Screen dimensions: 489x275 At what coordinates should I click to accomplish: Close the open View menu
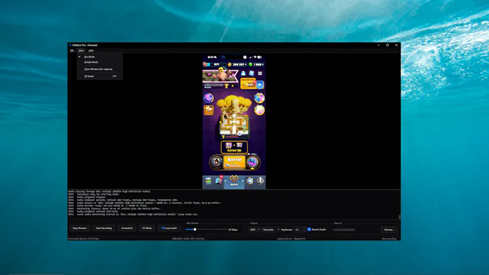point(81,51)
